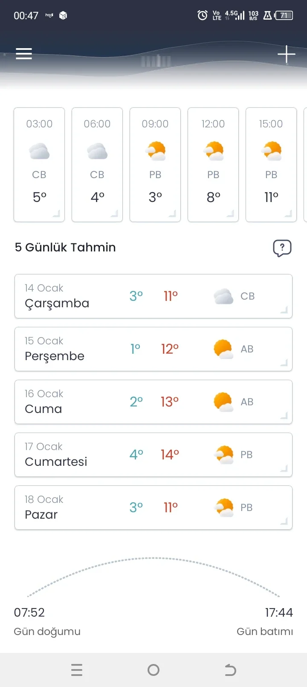Expand the 12:00 hourly card corner

[x=230, y=214]
